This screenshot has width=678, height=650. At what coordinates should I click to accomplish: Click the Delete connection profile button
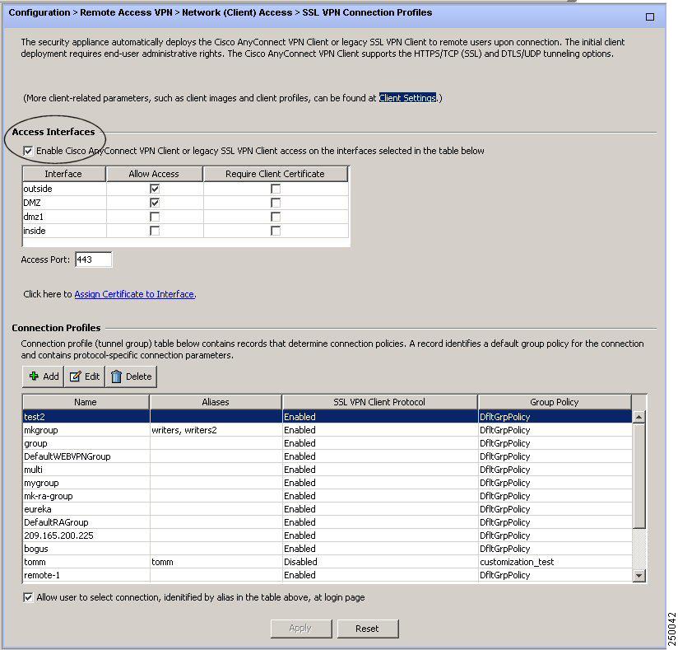pos(132,376)
